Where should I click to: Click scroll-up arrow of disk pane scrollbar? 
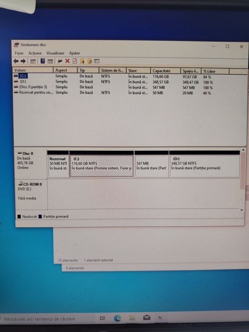pos(243,150)
